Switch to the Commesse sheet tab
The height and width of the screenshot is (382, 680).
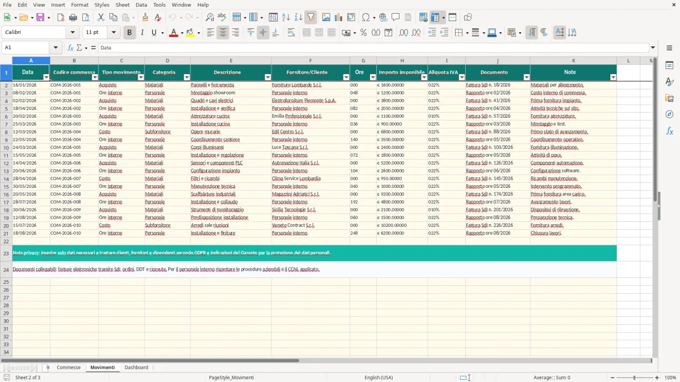tap(69, 367)
